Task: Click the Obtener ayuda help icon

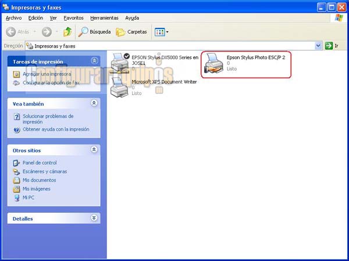Action: (17, 129)
